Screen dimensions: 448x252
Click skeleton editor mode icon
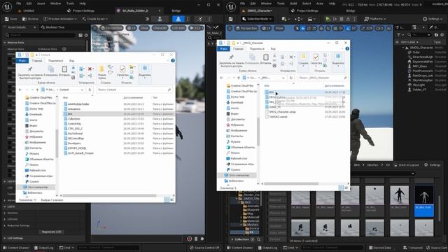click(160, 19)
